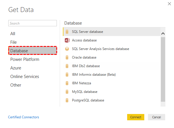Click the SQL Server database cylinder icon
Screen dimensions: 174x128
click(x=67, y=32)
